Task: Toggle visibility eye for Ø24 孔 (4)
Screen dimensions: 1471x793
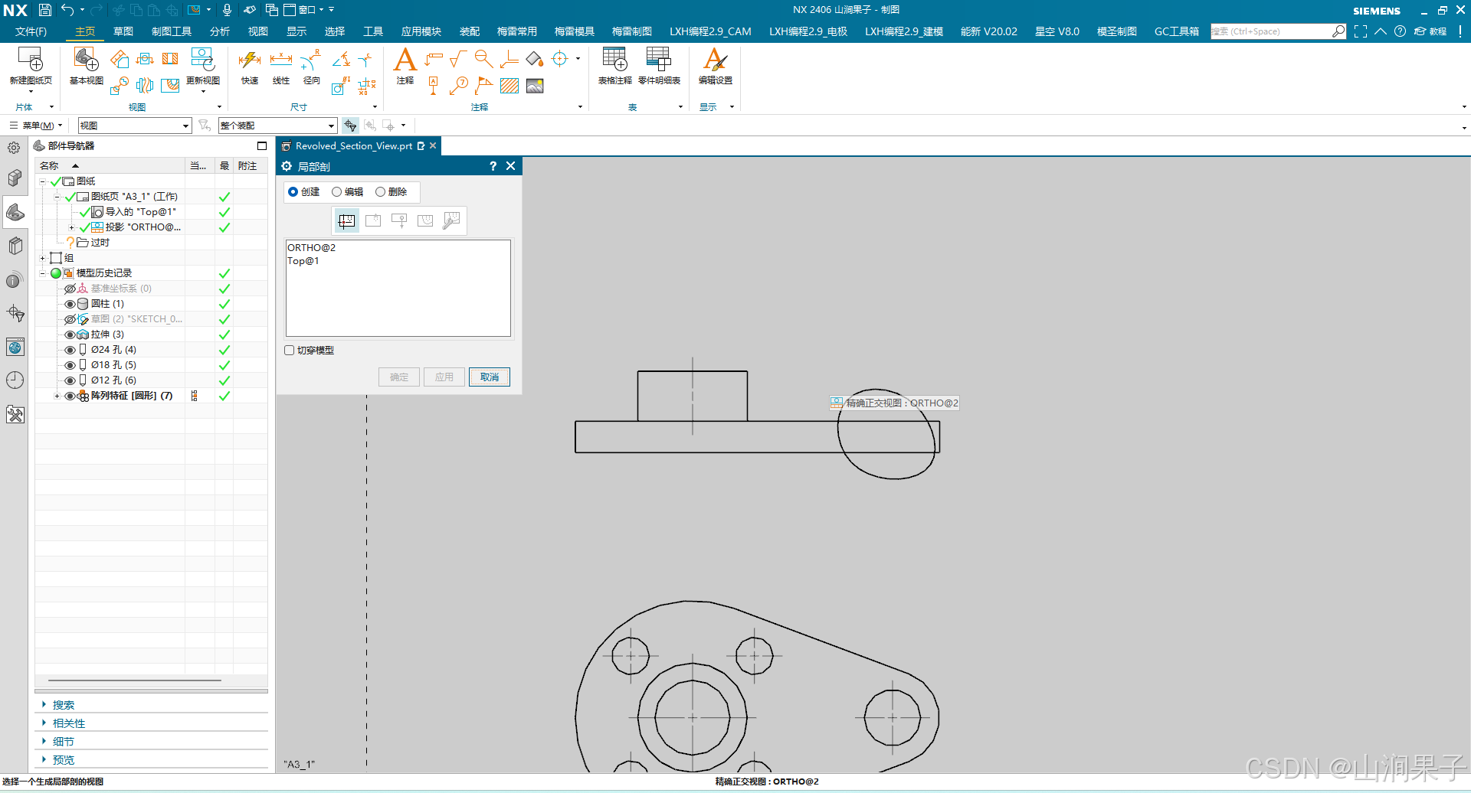Action: [70, 350]
